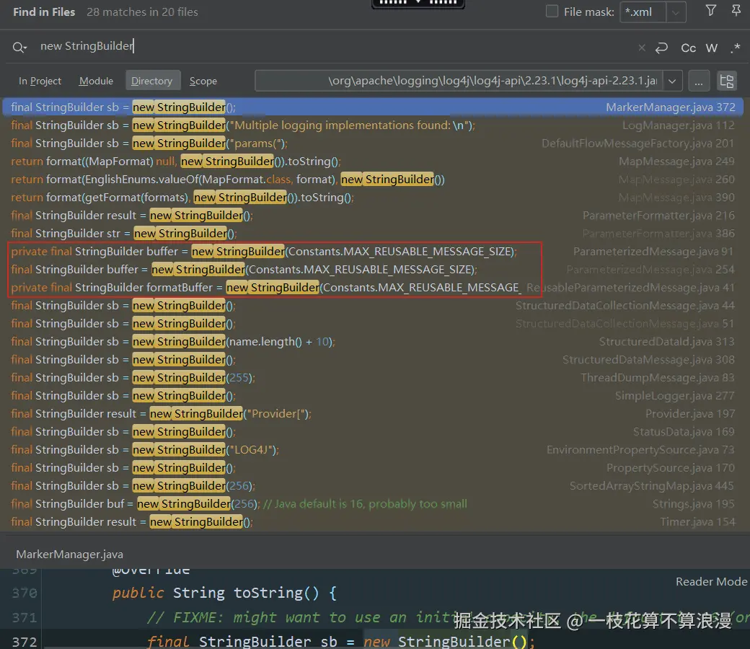The image size is (750, 649).
Task: Click the *.xml file mask field
Action: click(643, 12)
